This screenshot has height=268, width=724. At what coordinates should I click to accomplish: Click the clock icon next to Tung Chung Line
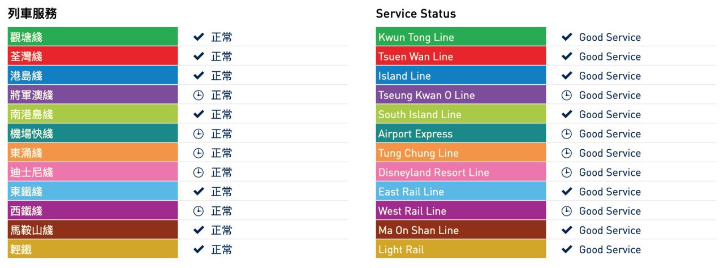click(x=566, y=153)
